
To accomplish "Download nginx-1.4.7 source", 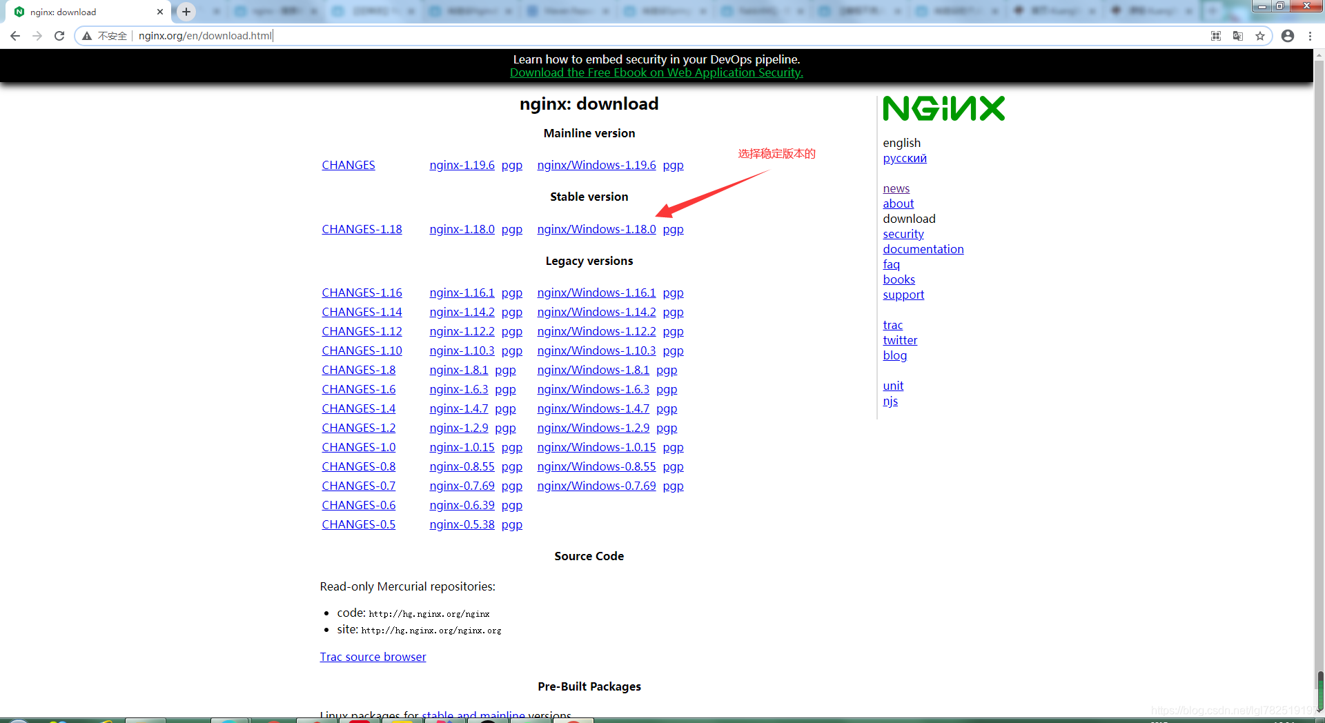I will point(458,408).
